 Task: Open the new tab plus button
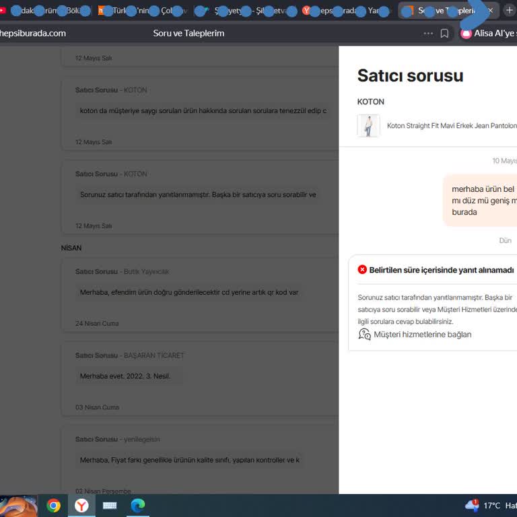(x=510, y=11)
